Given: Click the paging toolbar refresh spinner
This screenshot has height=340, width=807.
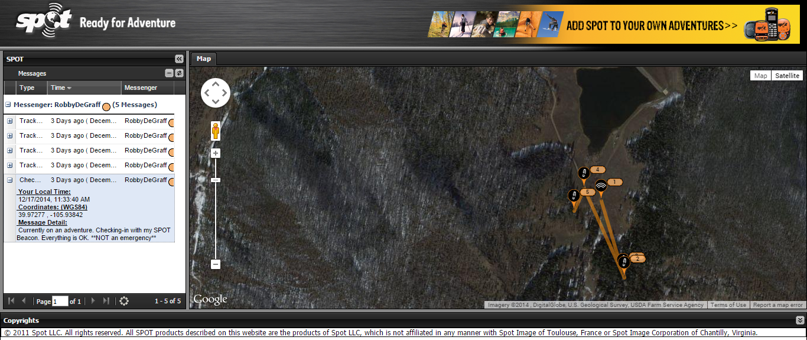Looking at the screenshot, I should coord(124,301).
